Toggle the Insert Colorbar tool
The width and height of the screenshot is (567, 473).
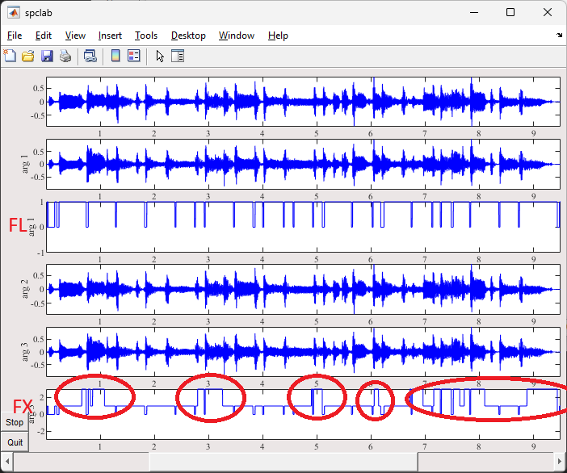click(115, 56)
